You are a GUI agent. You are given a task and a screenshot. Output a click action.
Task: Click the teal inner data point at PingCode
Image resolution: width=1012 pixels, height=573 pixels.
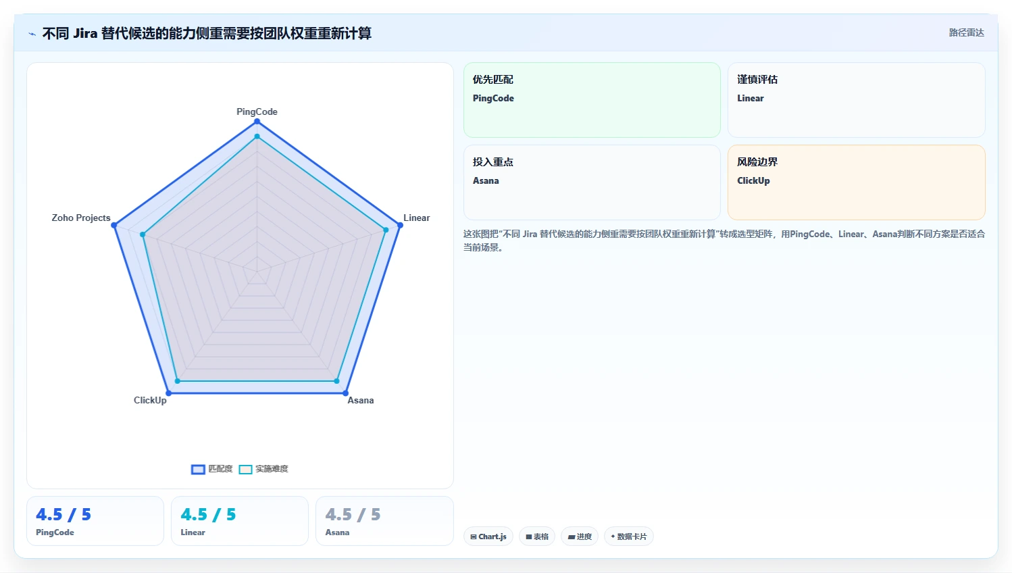point(257,136)
